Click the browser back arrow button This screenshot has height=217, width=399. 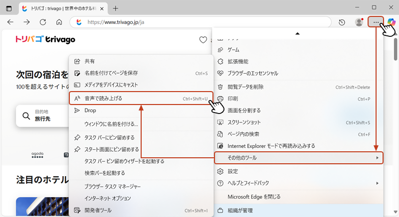pos(10,22)
